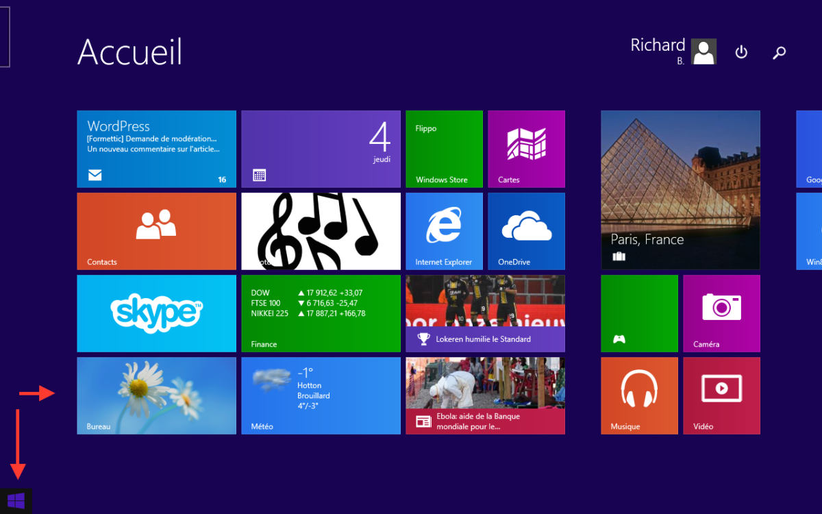This screenshot has width=822, height=514.
Task: Launch the Caméra tile
Action: tap(721, 313)
